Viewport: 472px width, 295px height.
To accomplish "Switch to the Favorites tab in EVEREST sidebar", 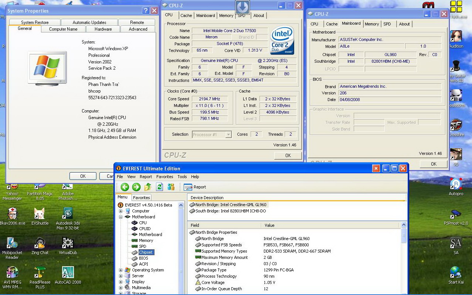I will 142,198.
